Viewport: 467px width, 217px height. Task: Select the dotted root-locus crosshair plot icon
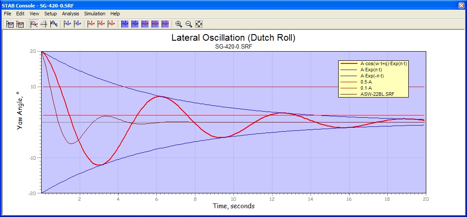coord(44,24)
